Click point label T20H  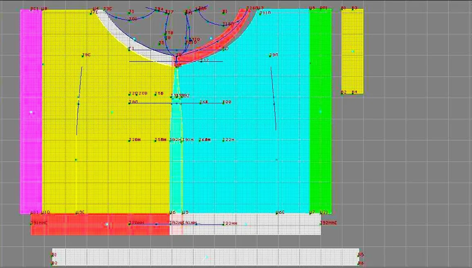click(135, 140)
